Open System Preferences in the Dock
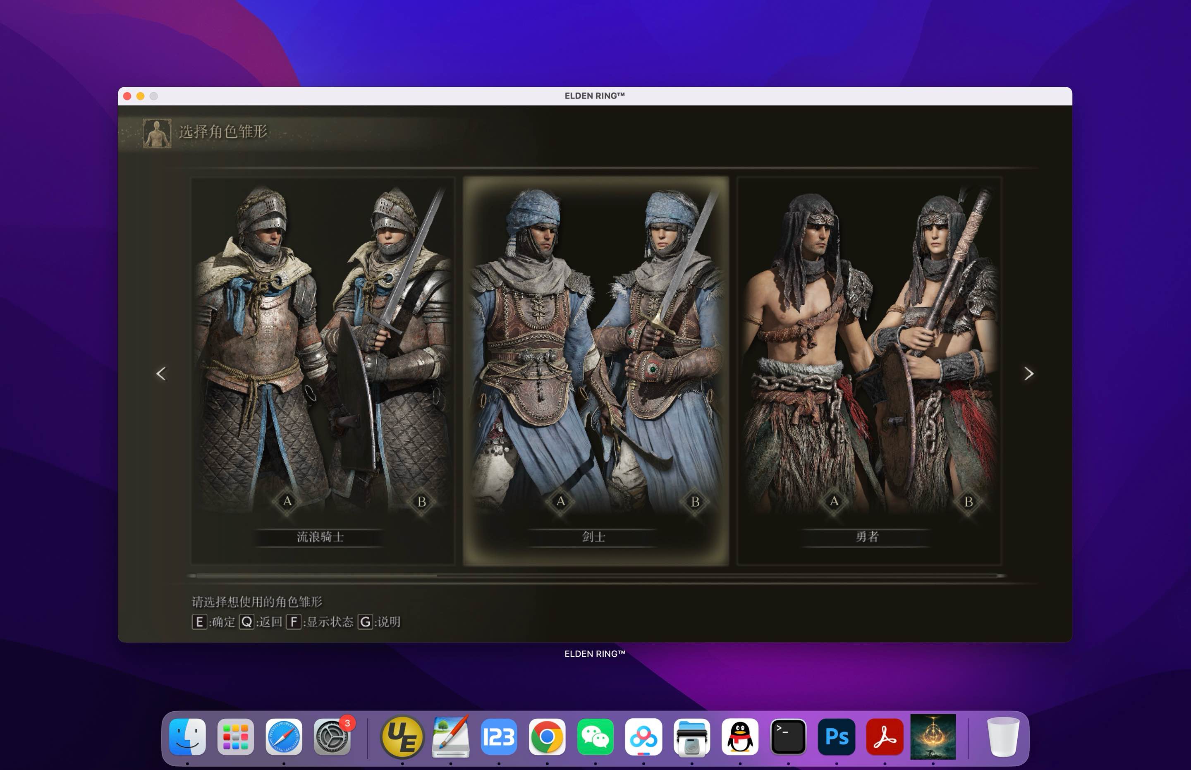This screenshot has height=770, width=1191. [x=332, y=737]
